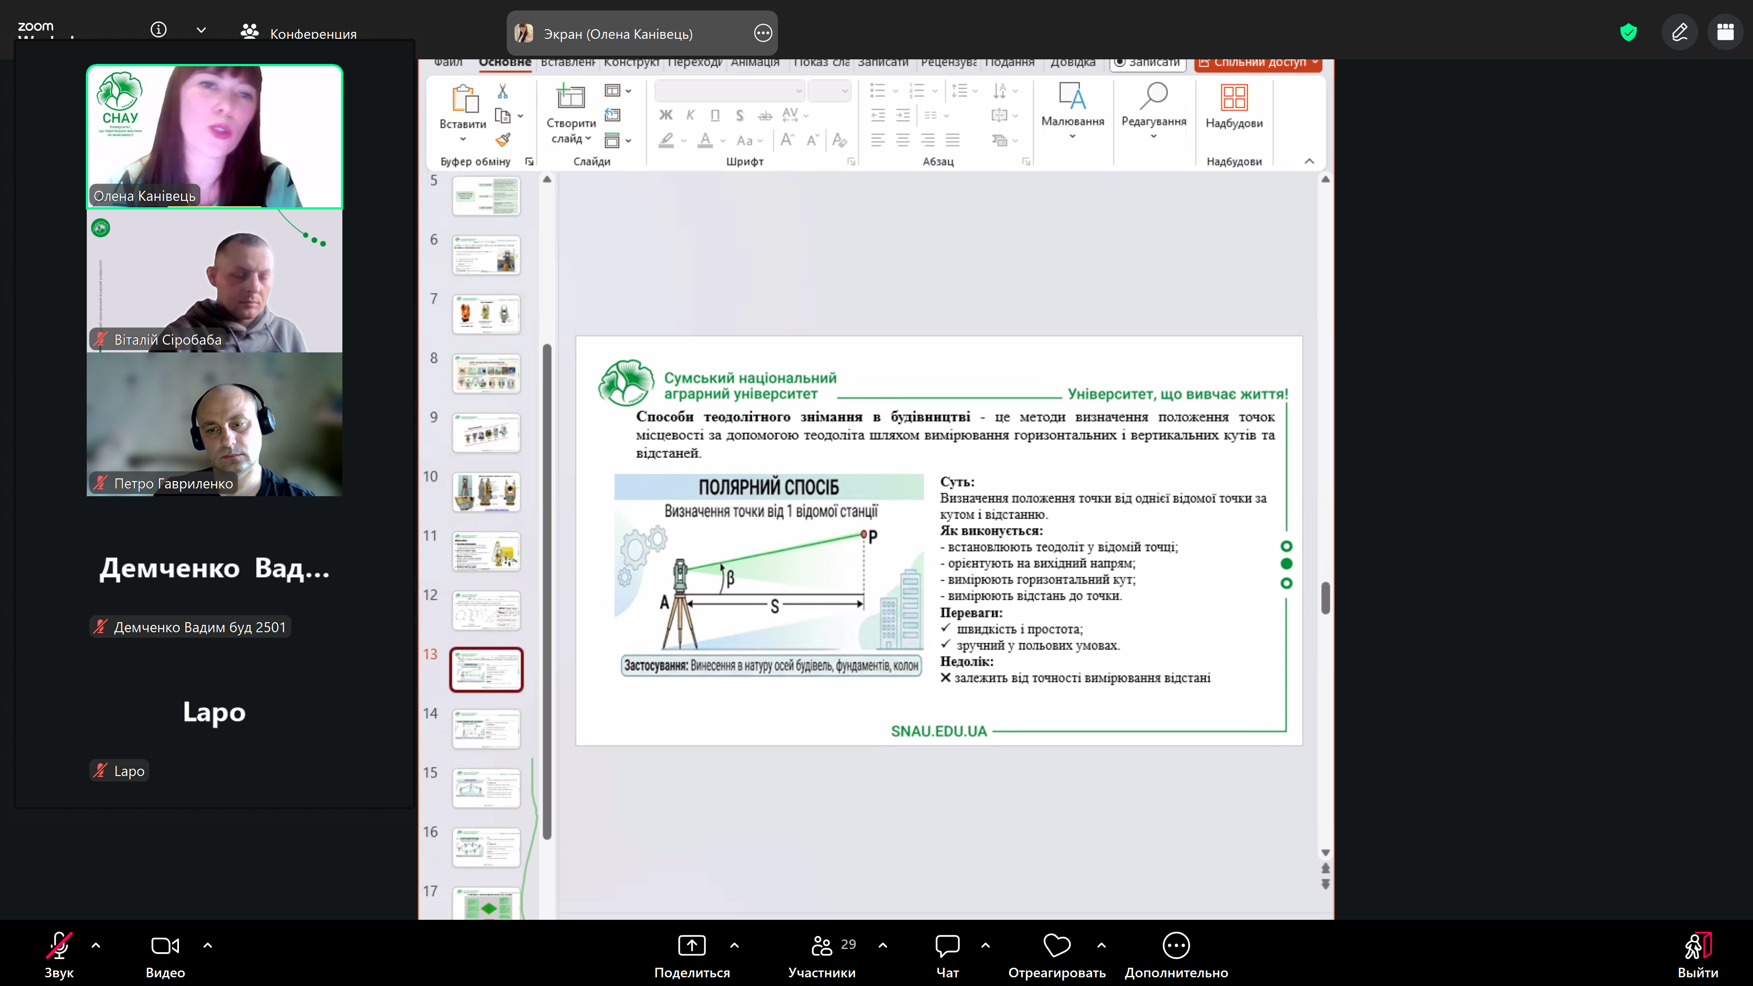Toggle camera with the Видео button
The height and width of the screenshot is (986, 1753).
point(165,945)
